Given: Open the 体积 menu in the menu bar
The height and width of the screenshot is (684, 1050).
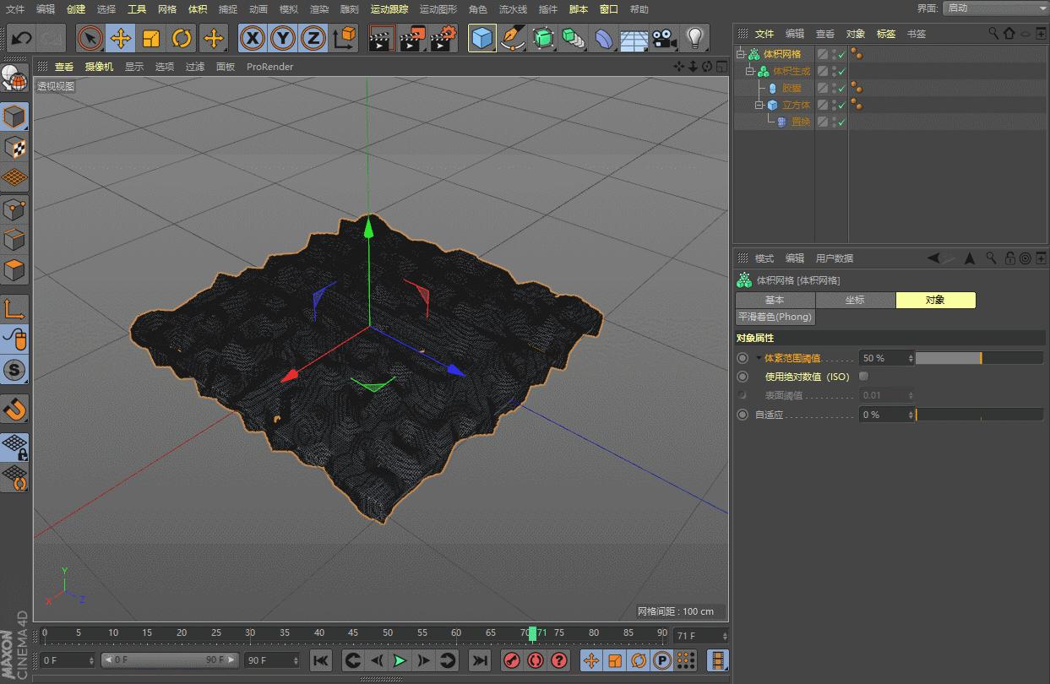Looking at the screenshot, I should 197,9.
